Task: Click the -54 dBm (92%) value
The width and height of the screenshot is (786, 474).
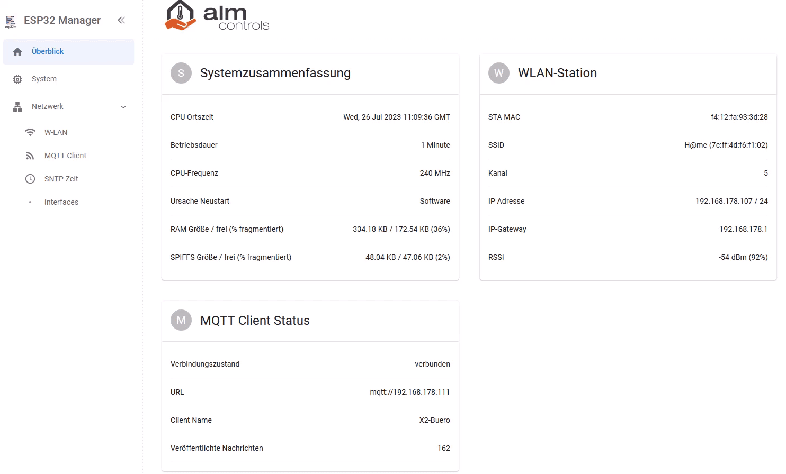Action: [x=743, y=257]
